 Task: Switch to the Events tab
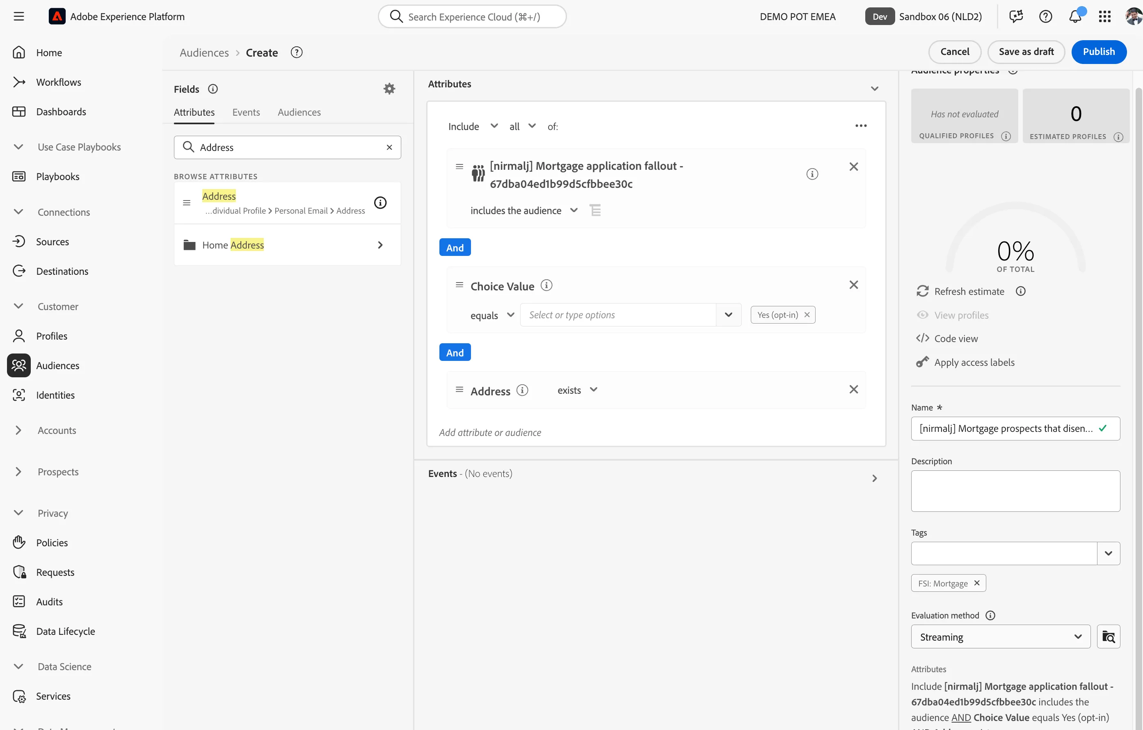pyautogui.click(x=246, y=112)
